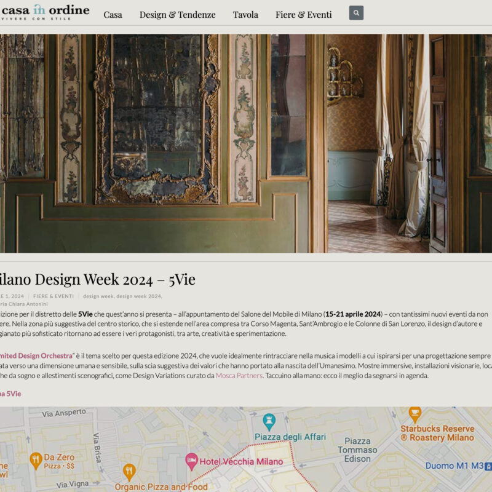Viewport: 492px width, 492px height.
Task: Open the Design & Tendenze menu
Action: (177, 15)
